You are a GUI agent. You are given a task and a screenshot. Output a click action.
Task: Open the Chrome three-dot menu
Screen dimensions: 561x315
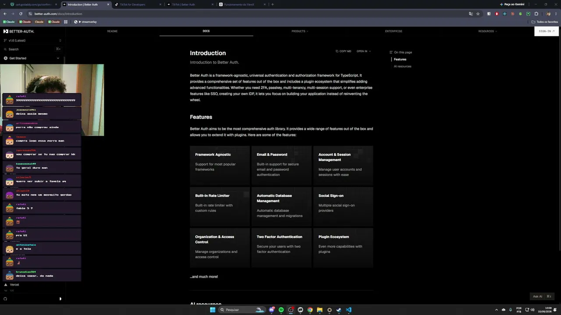pyautogui.click(x=556, y=14)
